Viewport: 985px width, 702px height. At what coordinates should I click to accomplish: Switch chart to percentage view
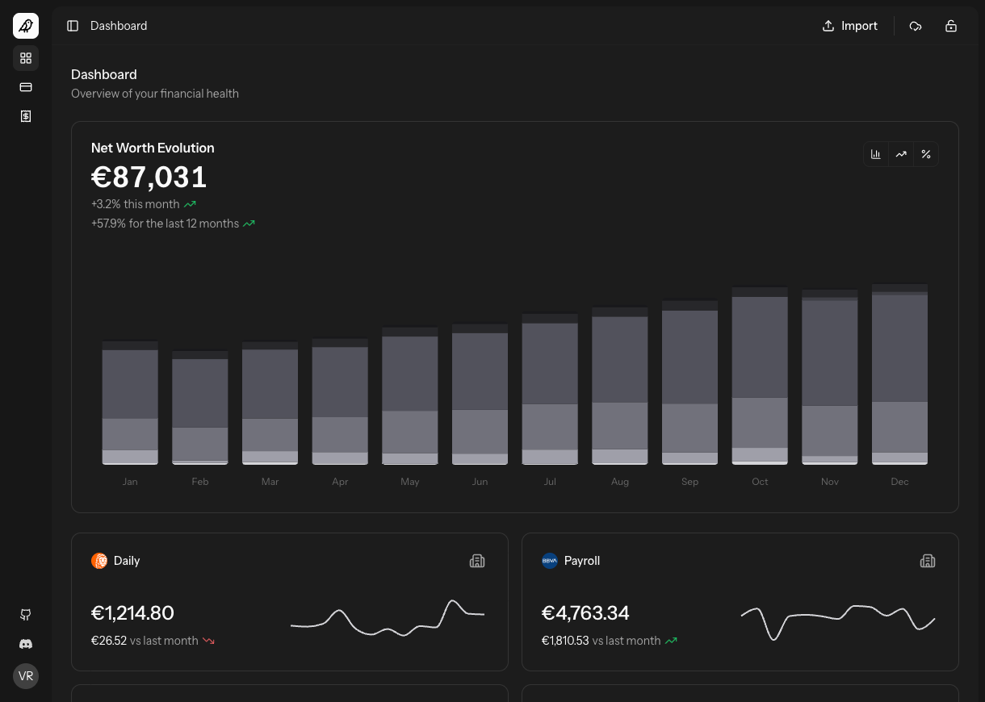click(x=926, y=154)
